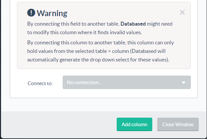Click the gray footer bar beside Add column

tap(59, 124)
